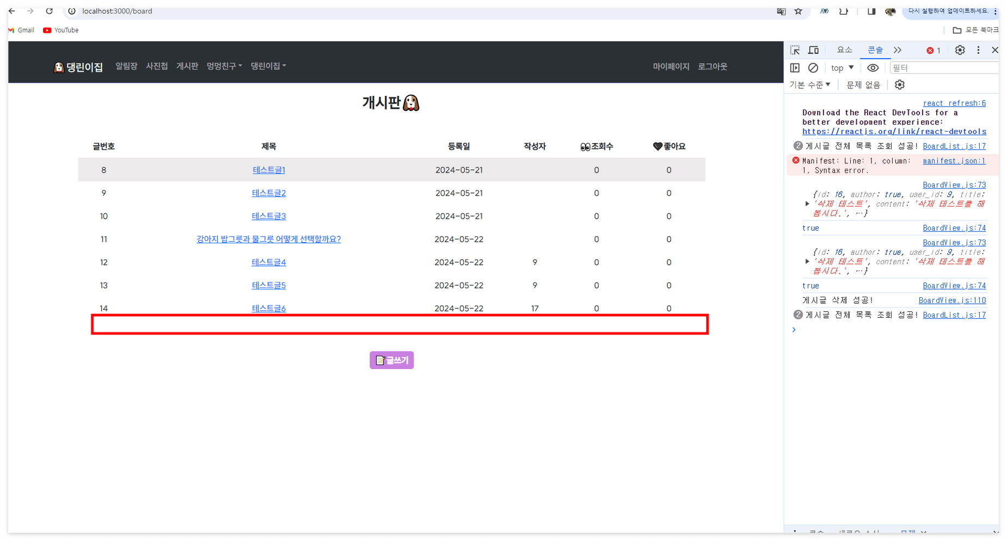This screenshot has width=1007, height=541.
Task: Expand the 댕린이집 dropdown next to 멍멍친구
Action: tap(268, 66)
